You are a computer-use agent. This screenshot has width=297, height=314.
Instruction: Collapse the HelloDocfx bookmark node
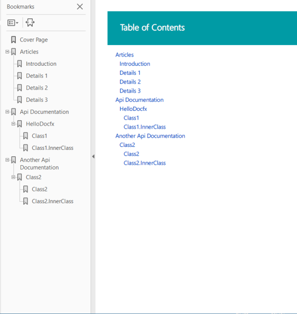pyautogui.click(x=13, y=124)
